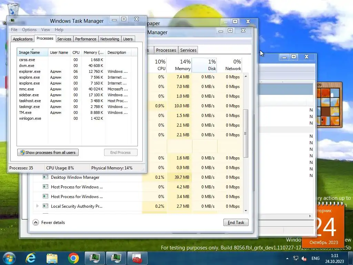Click the Fewer details link
353x265 pixels.
[x=53, y=223]
